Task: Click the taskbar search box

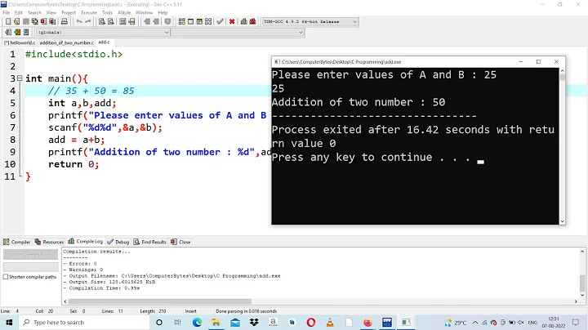Action: point(84,322)
